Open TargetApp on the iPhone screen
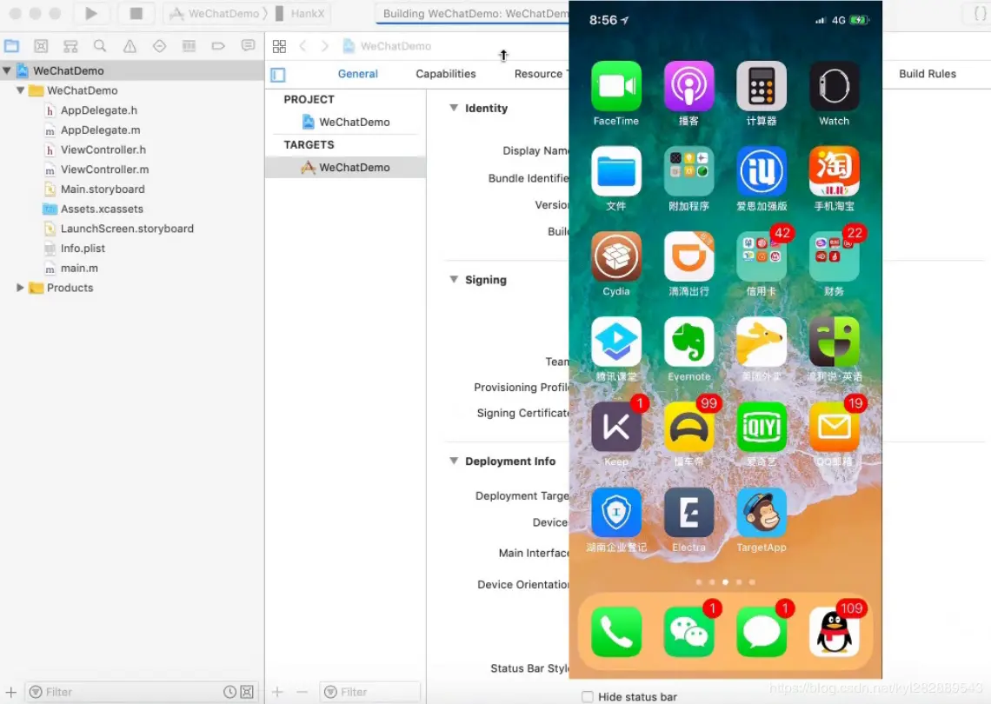The width and height of the screenshot is (991, 704). click(x=762, y=513)
